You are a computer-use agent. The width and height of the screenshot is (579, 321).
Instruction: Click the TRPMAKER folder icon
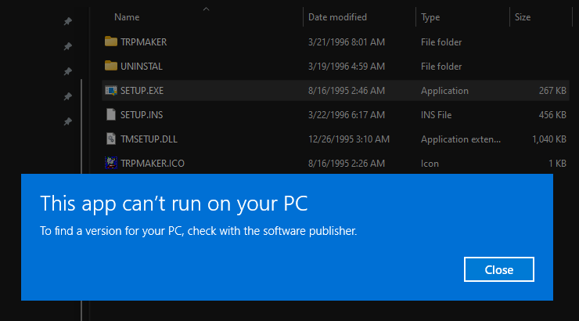click(110, 41)
